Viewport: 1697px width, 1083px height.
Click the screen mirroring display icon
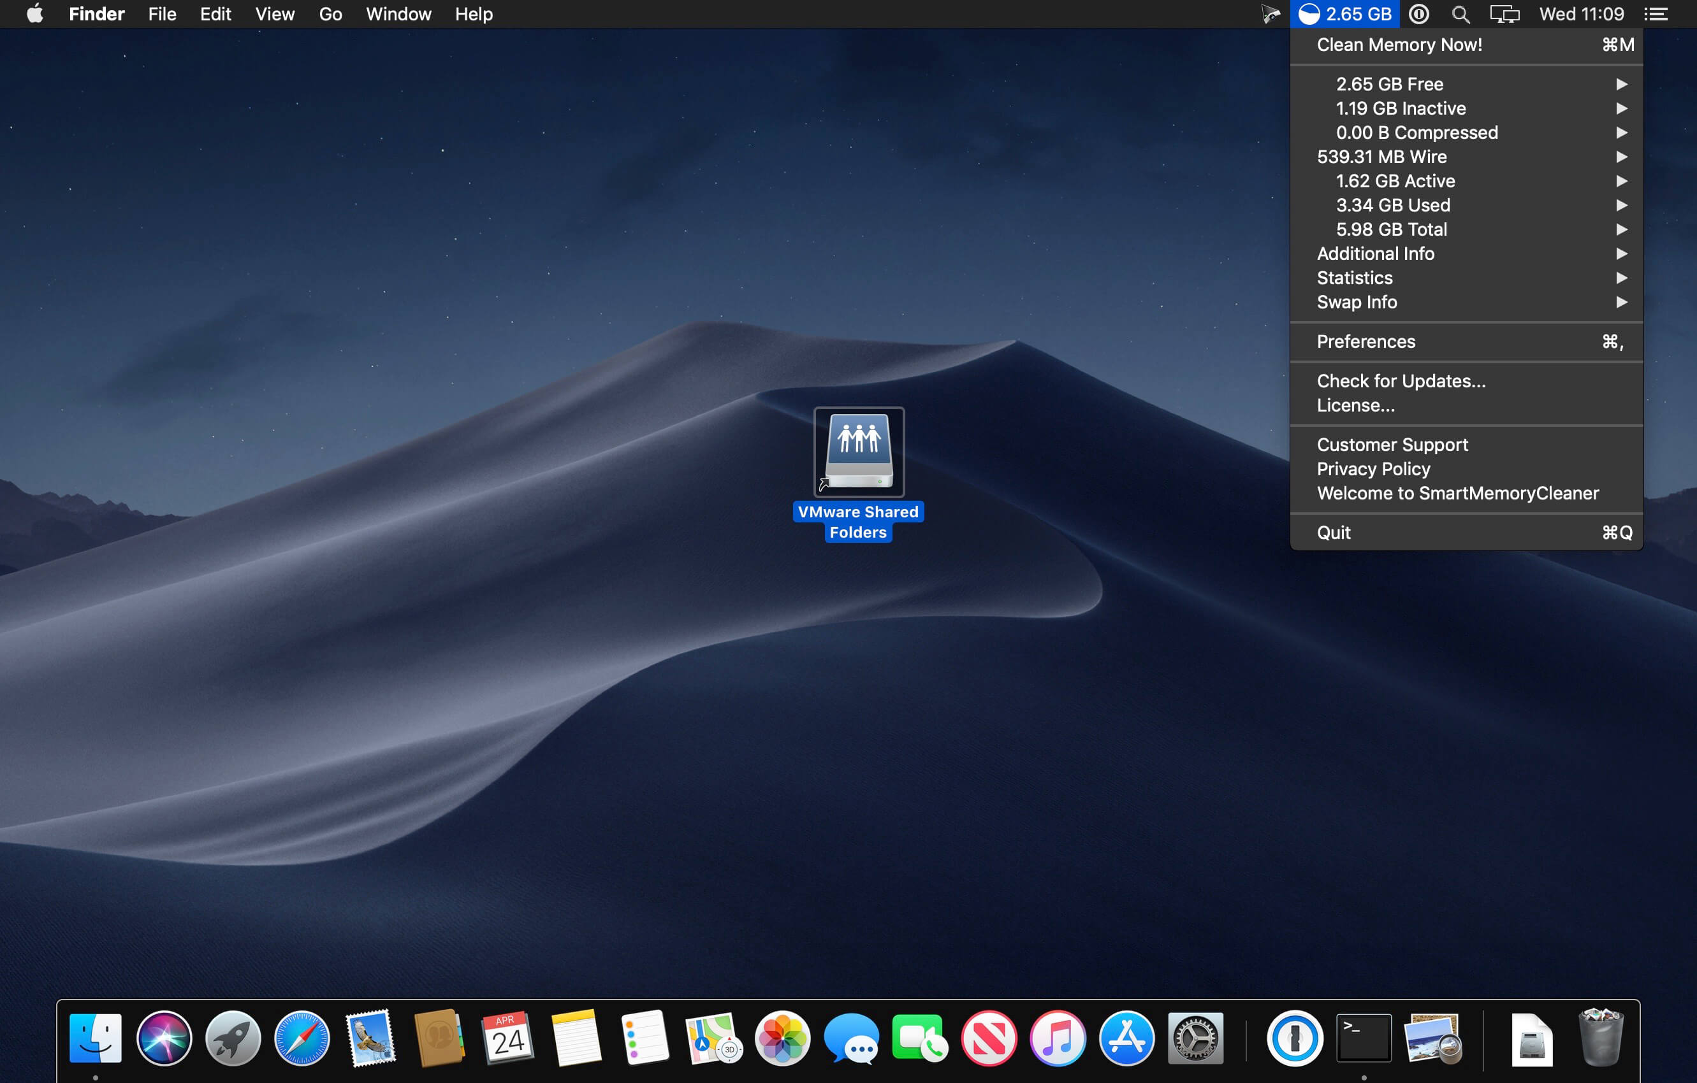pos(1504,14)
